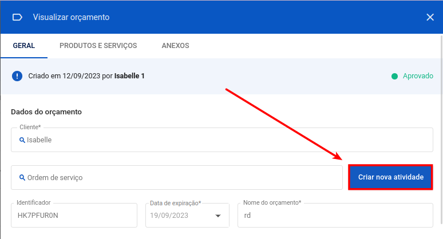Click the search icon in Cliente field

click(22, 140)
